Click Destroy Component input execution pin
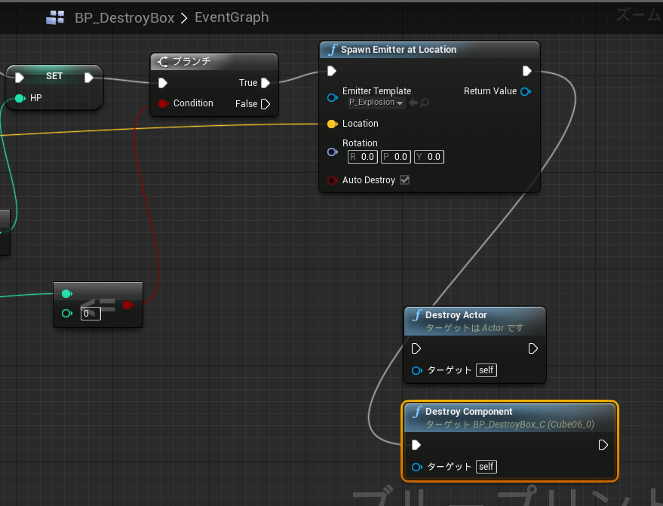This screenshot has width=663, height=506. pyautogui.click(x=416, y=445)
